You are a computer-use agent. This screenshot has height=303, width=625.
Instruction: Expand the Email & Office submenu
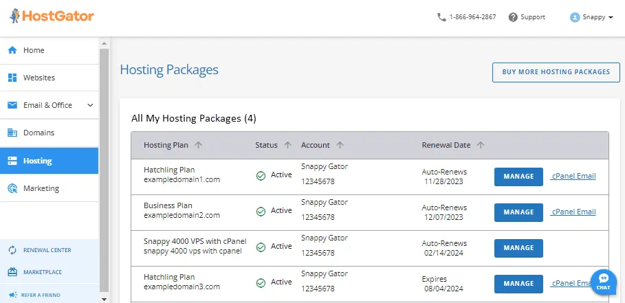pyautogui.click(x=89, y=105)
